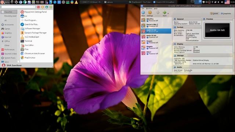This screenshot has width=235, height=132.
Task: Select the Graphics category
Action: pyautogui.click(x=9, y=33)
